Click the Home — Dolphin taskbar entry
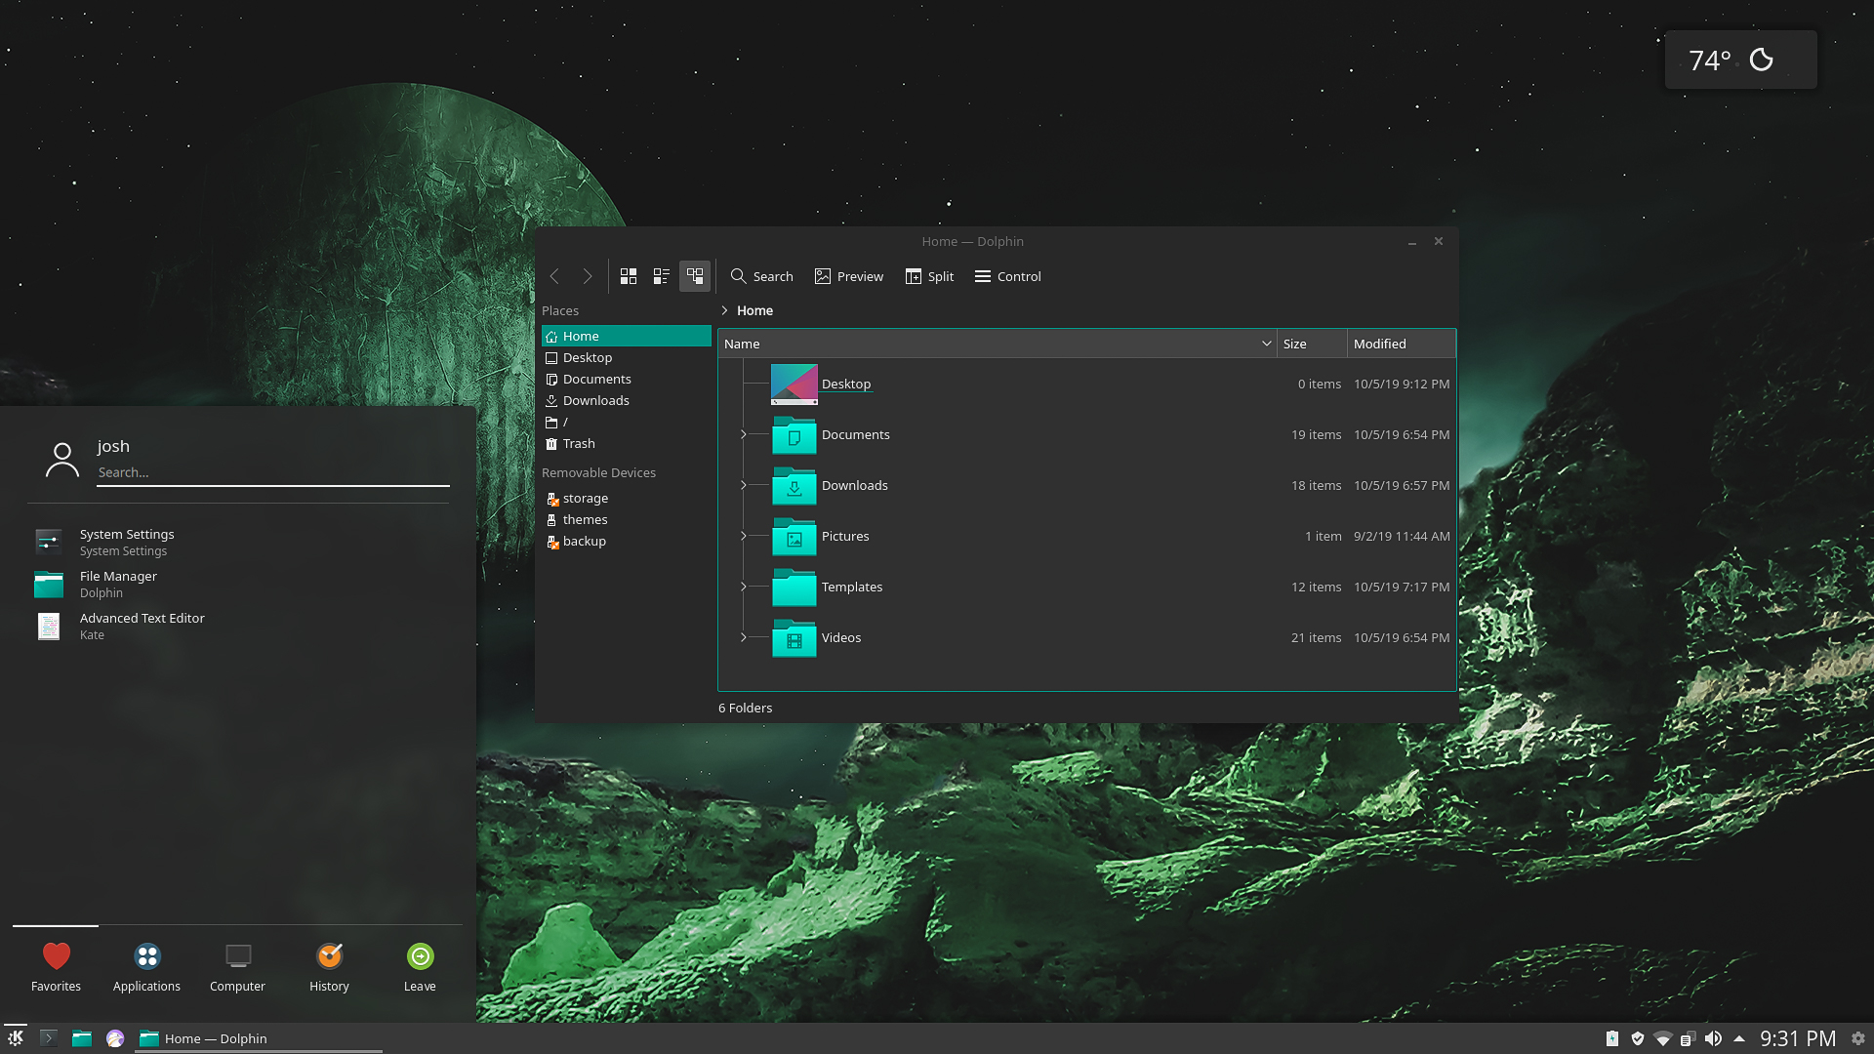This screenshot has height=1054, width=1874. pos(258,1038)
